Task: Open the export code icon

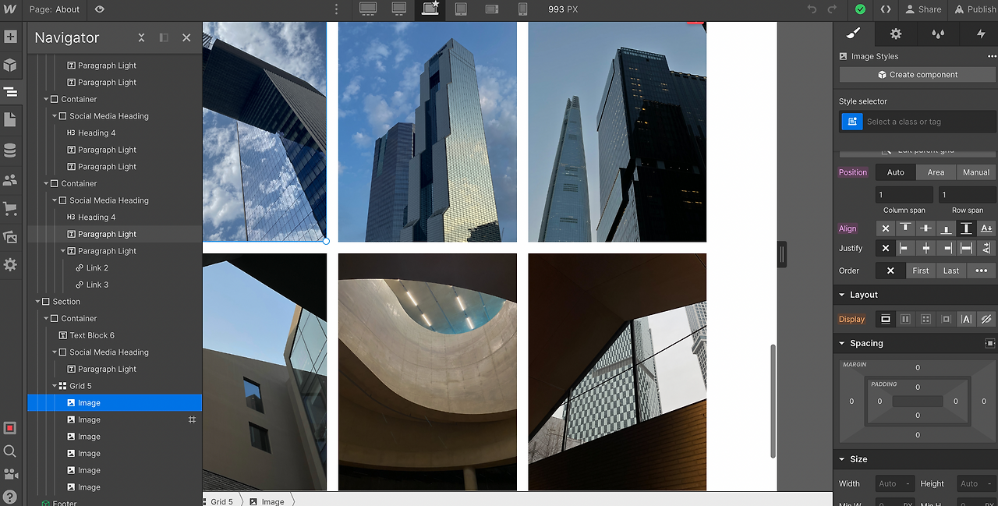Action: pyautogui.click(x=886, y=9)
